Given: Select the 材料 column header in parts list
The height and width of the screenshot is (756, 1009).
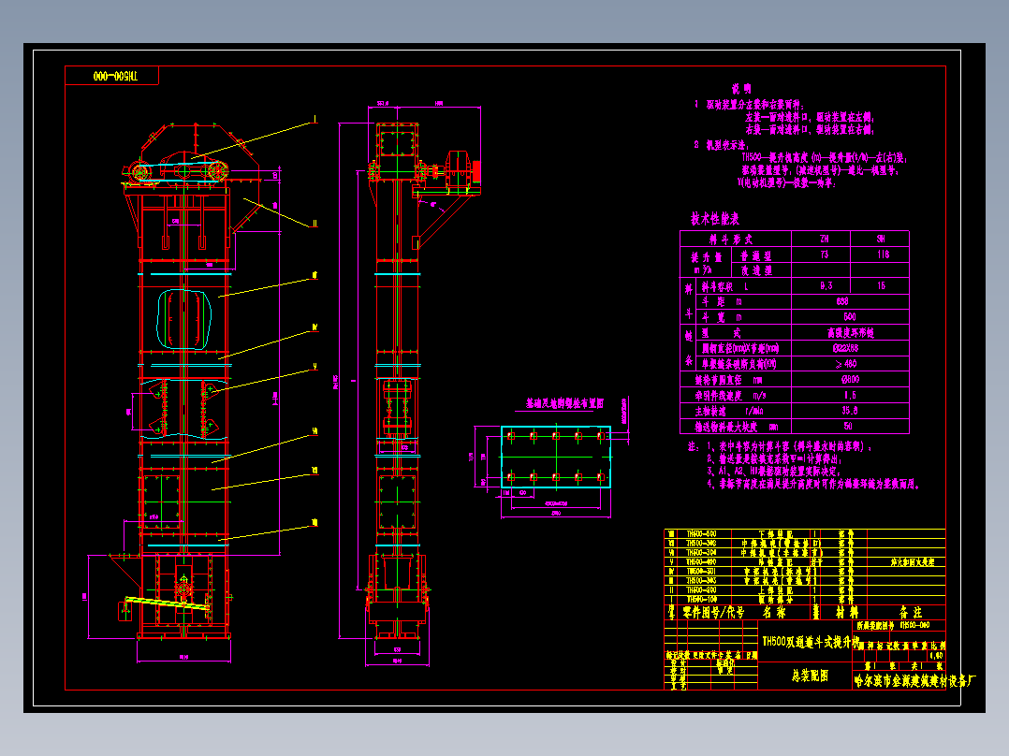Looking at the screenshot, I should tap(846, 613).
